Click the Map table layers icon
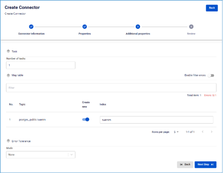This screenshot has height=173, width=223. point(8,75)
